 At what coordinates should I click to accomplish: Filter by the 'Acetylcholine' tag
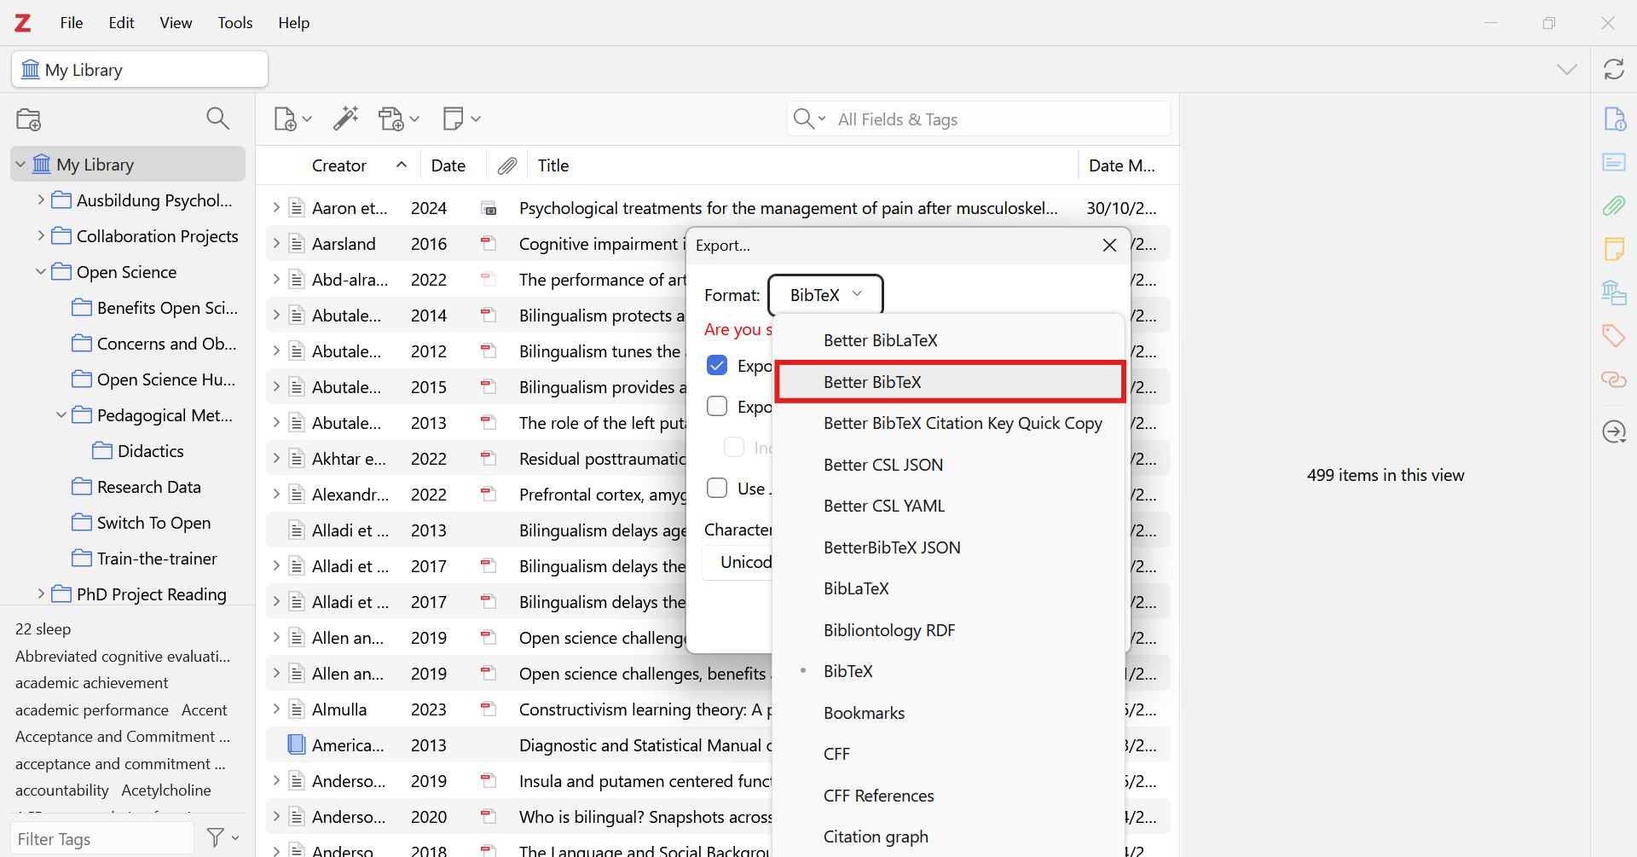[x=166, y=790]
